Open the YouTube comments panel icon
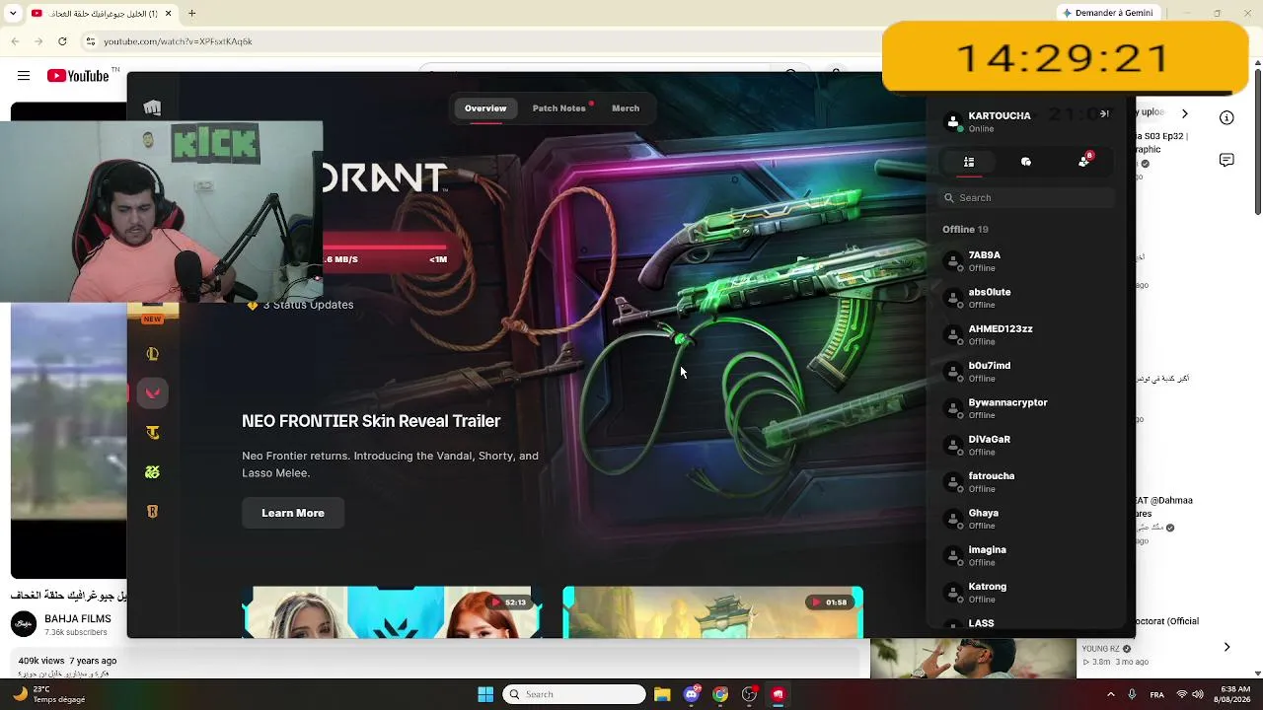The height and width of the screenshot is (710, 1263). coord(1226,160)
